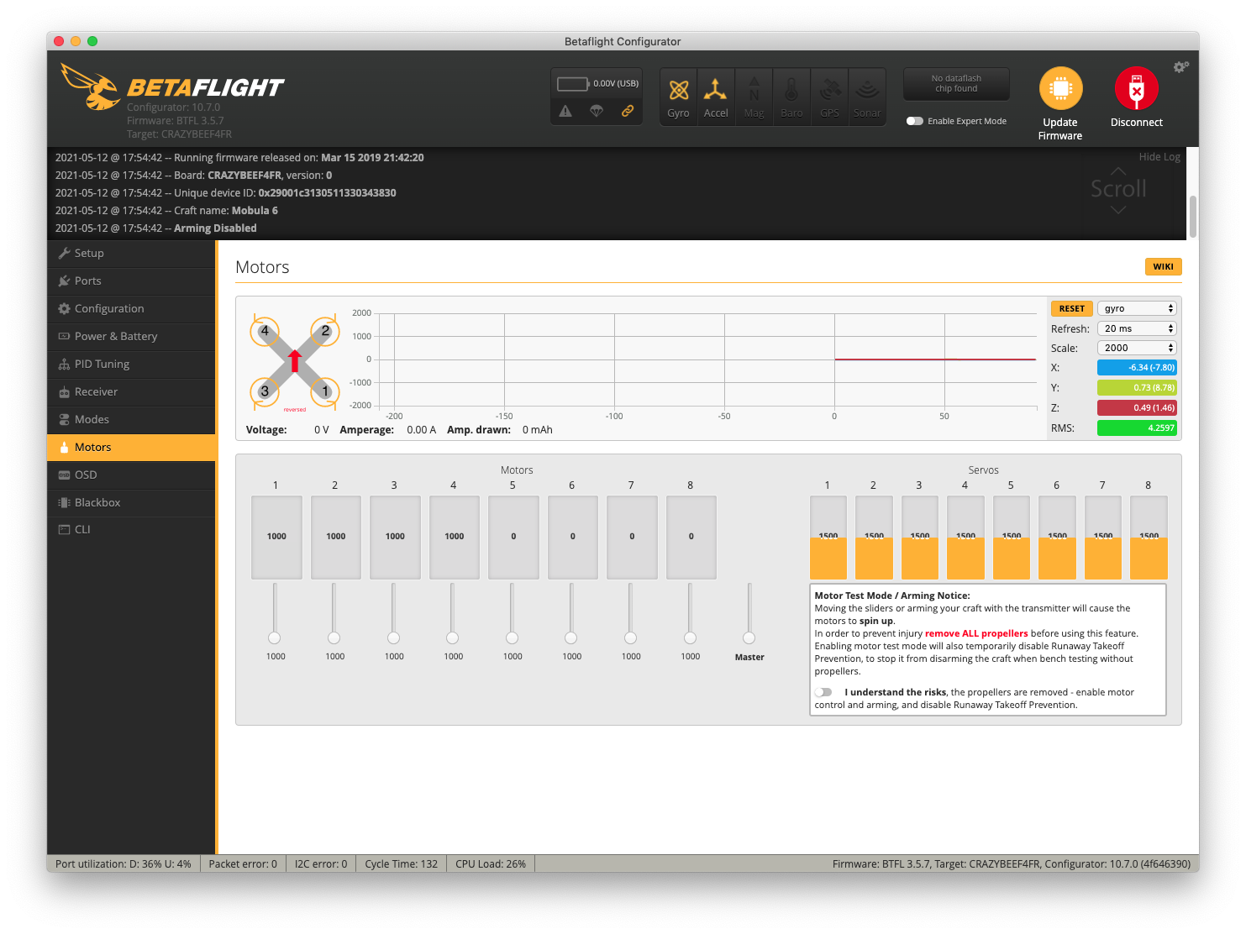Click the log panel vertical scrollbar
This screenshot has height=934, width=1246.
pos(1193,217)
